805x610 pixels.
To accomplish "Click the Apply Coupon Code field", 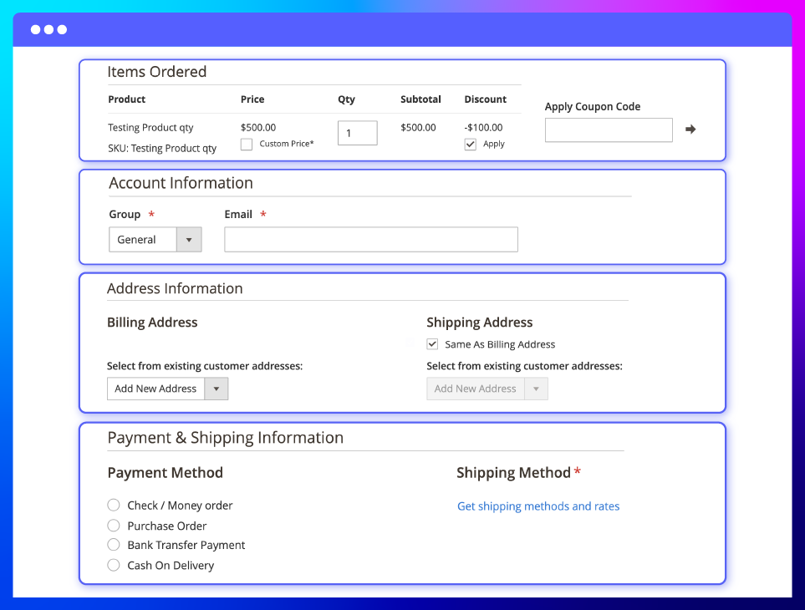I will pos(608,130).
